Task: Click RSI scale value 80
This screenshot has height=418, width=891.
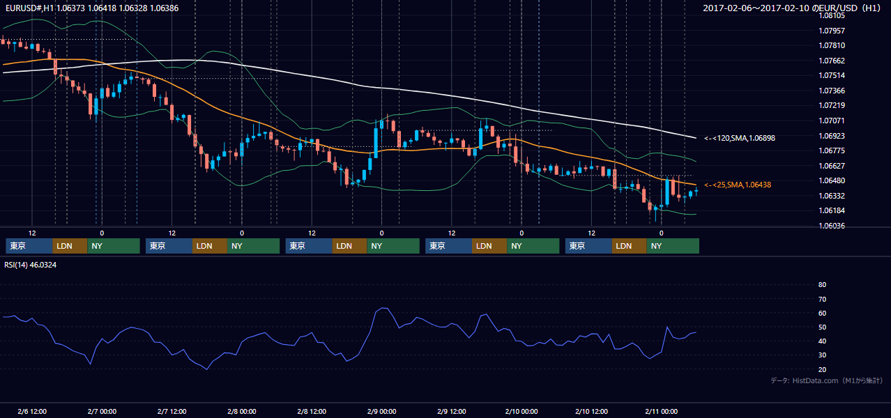Action: (x=822, y=285)
